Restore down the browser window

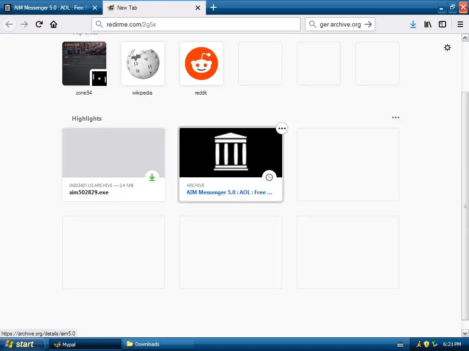[452, 8]
